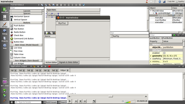Skip to previous in video player
Screen dimensions: 185x104
pyautogui.click(x=76, y=101)
